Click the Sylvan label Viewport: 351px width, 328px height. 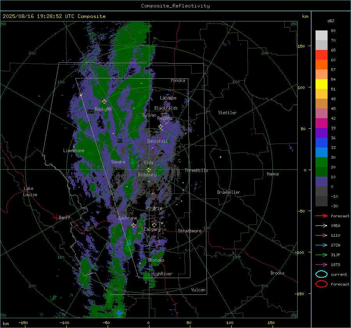tap(149, 115)
